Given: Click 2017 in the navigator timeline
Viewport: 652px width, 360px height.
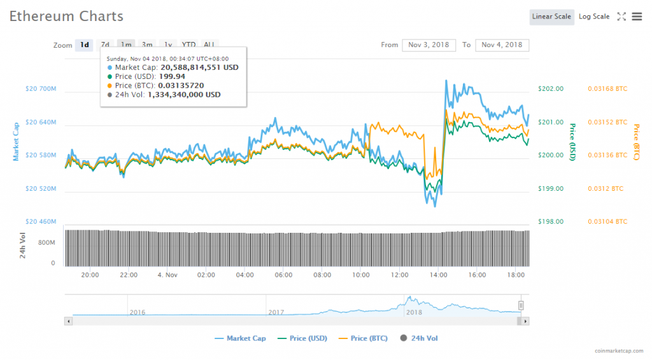Looking at the screenshot, I should click(276, 312).
